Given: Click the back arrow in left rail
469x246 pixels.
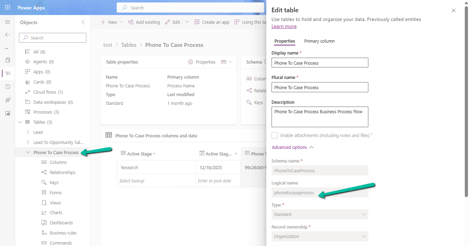Looking at the screenshot, I should tap(7, 35).
